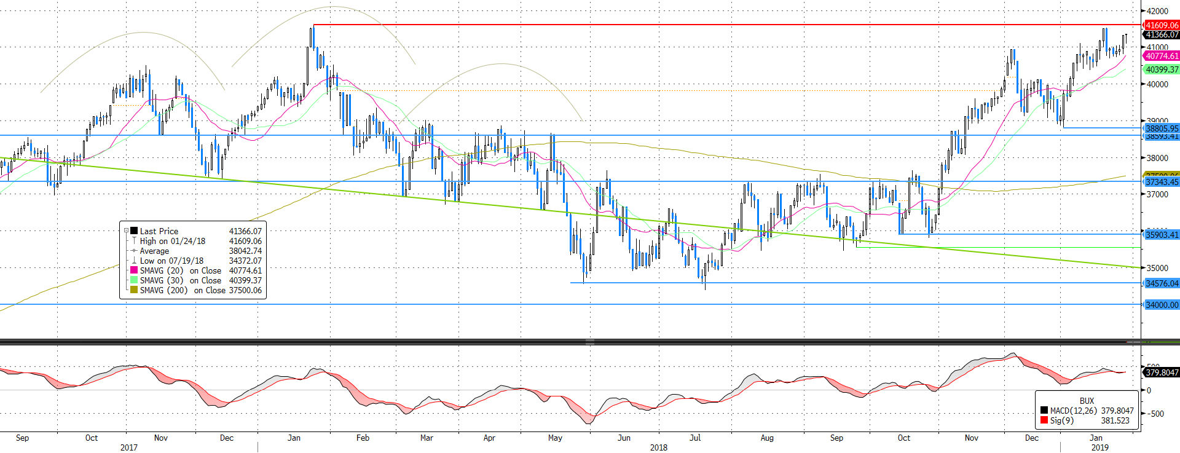Click the Sep 2017 time axis label
The width and height of the screenshot is (1180, 453).
tap(22, 438)
